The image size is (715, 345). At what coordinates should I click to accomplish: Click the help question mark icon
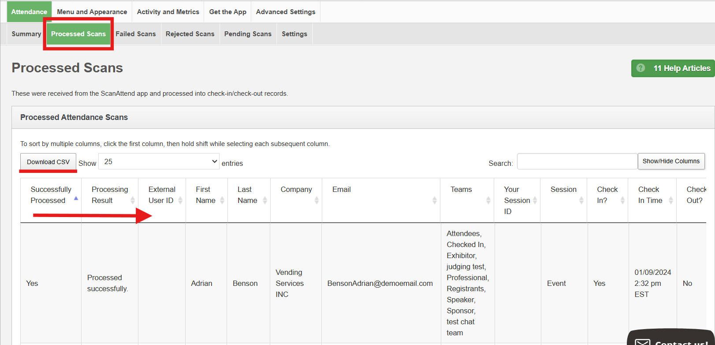click(641, 68)
